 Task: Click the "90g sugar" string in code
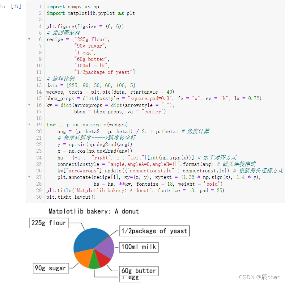tap(89, 46)
